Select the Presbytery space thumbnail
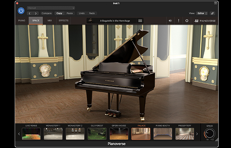 (x=185, y=134)
